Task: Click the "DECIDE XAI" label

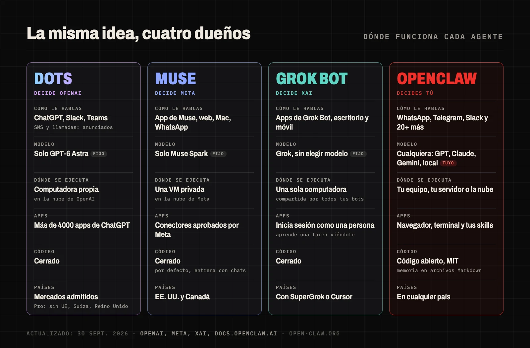Action: [x=294, y=93]
